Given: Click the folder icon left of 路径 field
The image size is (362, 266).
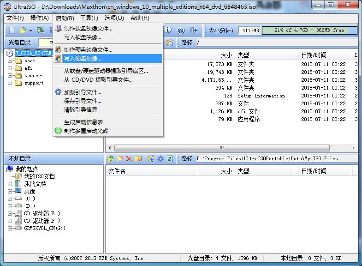Looking at the screenshot, I should [x=170, y=43].
